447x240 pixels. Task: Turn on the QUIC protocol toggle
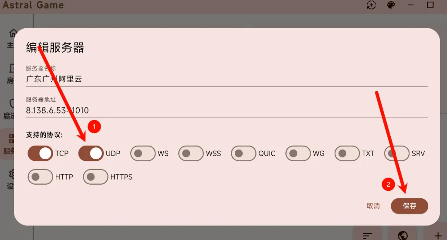coord(244,153)
